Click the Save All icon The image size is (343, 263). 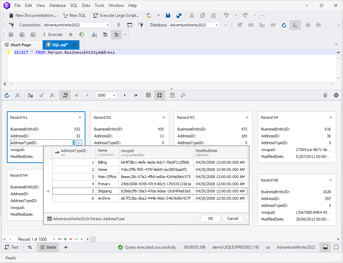(x=179, y=15)
